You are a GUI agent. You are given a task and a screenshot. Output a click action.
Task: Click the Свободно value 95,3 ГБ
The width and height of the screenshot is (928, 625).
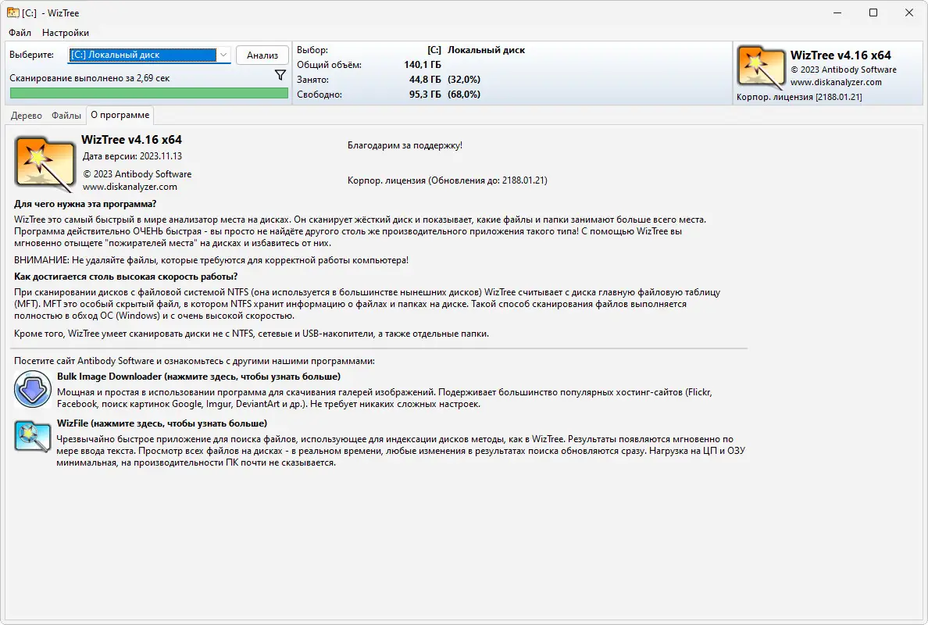425,94
